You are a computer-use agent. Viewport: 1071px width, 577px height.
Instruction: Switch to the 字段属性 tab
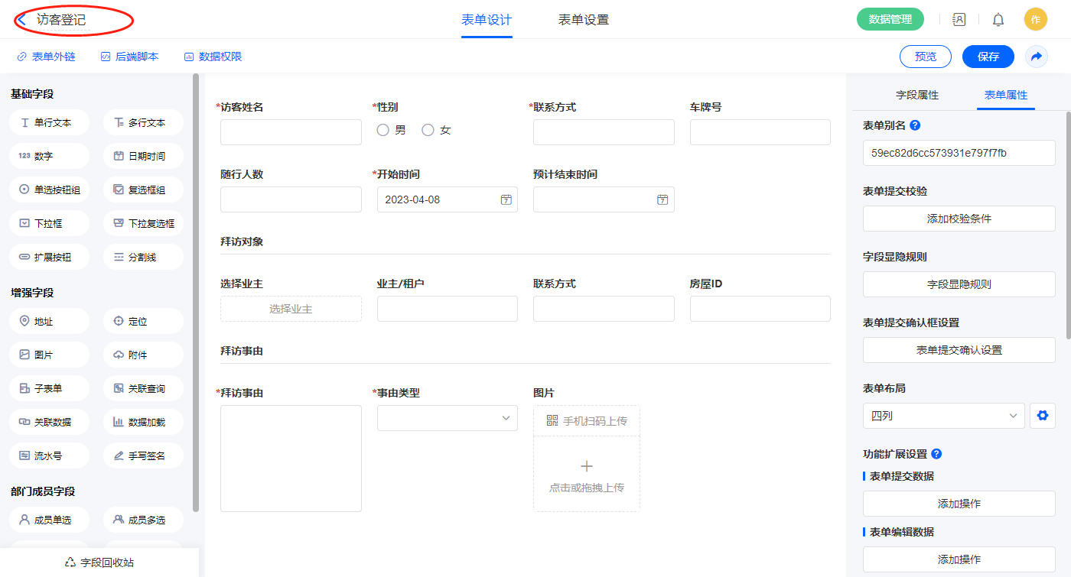click(x=917, y=95)
